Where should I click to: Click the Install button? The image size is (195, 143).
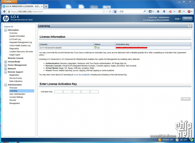186,99
